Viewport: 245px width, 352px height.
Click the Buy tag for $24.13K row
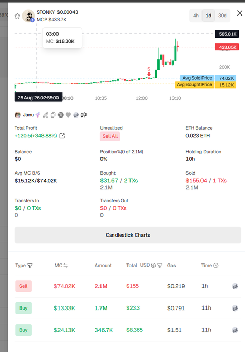click(x=23, y=330)
